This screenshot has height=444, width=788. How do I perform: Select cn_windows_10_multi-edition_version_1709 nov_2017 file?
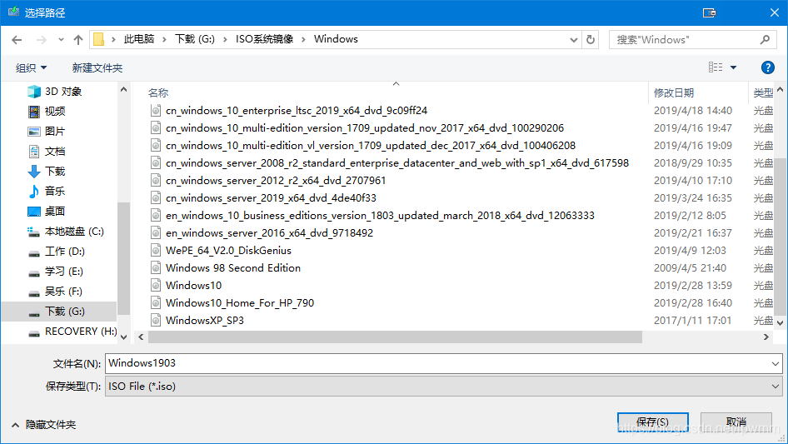(365, 128)
